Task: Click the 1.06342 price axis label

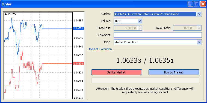Action: (78, 47)
